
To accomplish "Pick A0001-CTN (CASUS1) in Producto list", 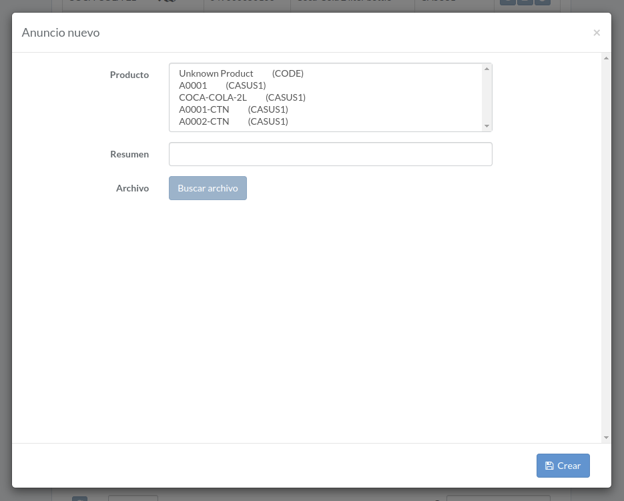I will click(325, 109).
